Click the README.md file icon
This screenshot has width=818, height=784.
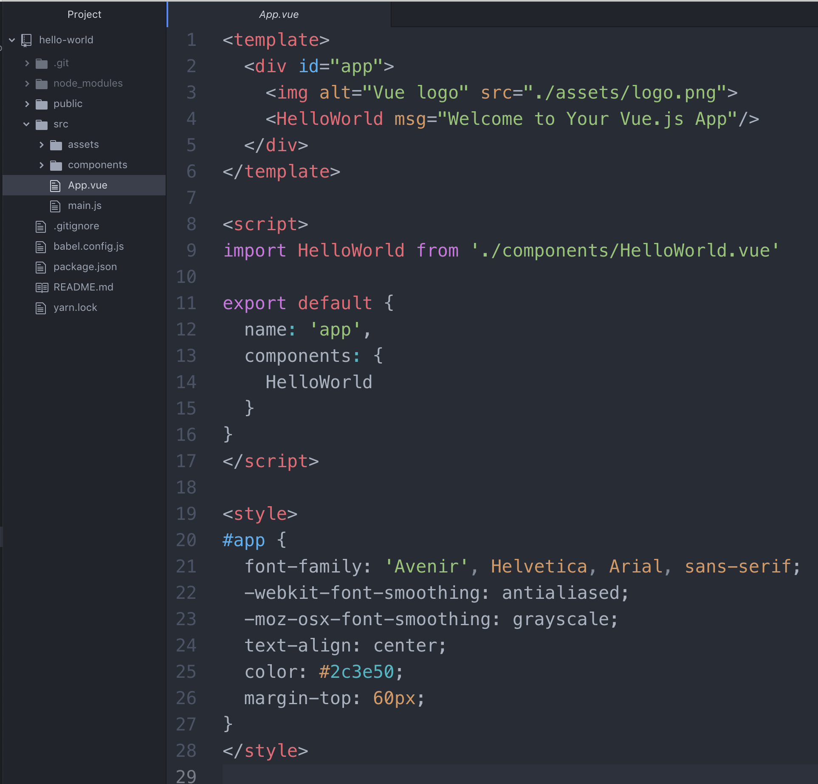41,287
